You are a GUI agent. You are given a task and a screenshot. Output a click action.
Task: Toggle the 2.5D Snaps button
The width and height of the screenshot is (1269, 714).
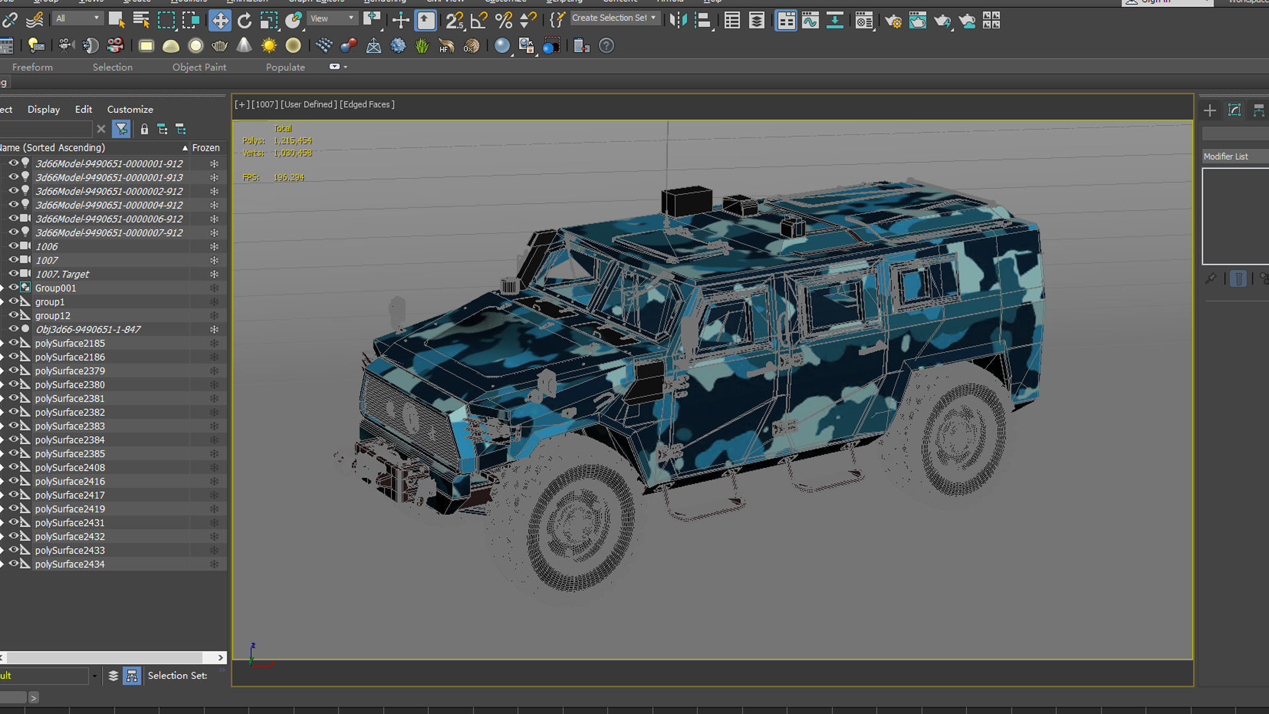click(455, 20)
